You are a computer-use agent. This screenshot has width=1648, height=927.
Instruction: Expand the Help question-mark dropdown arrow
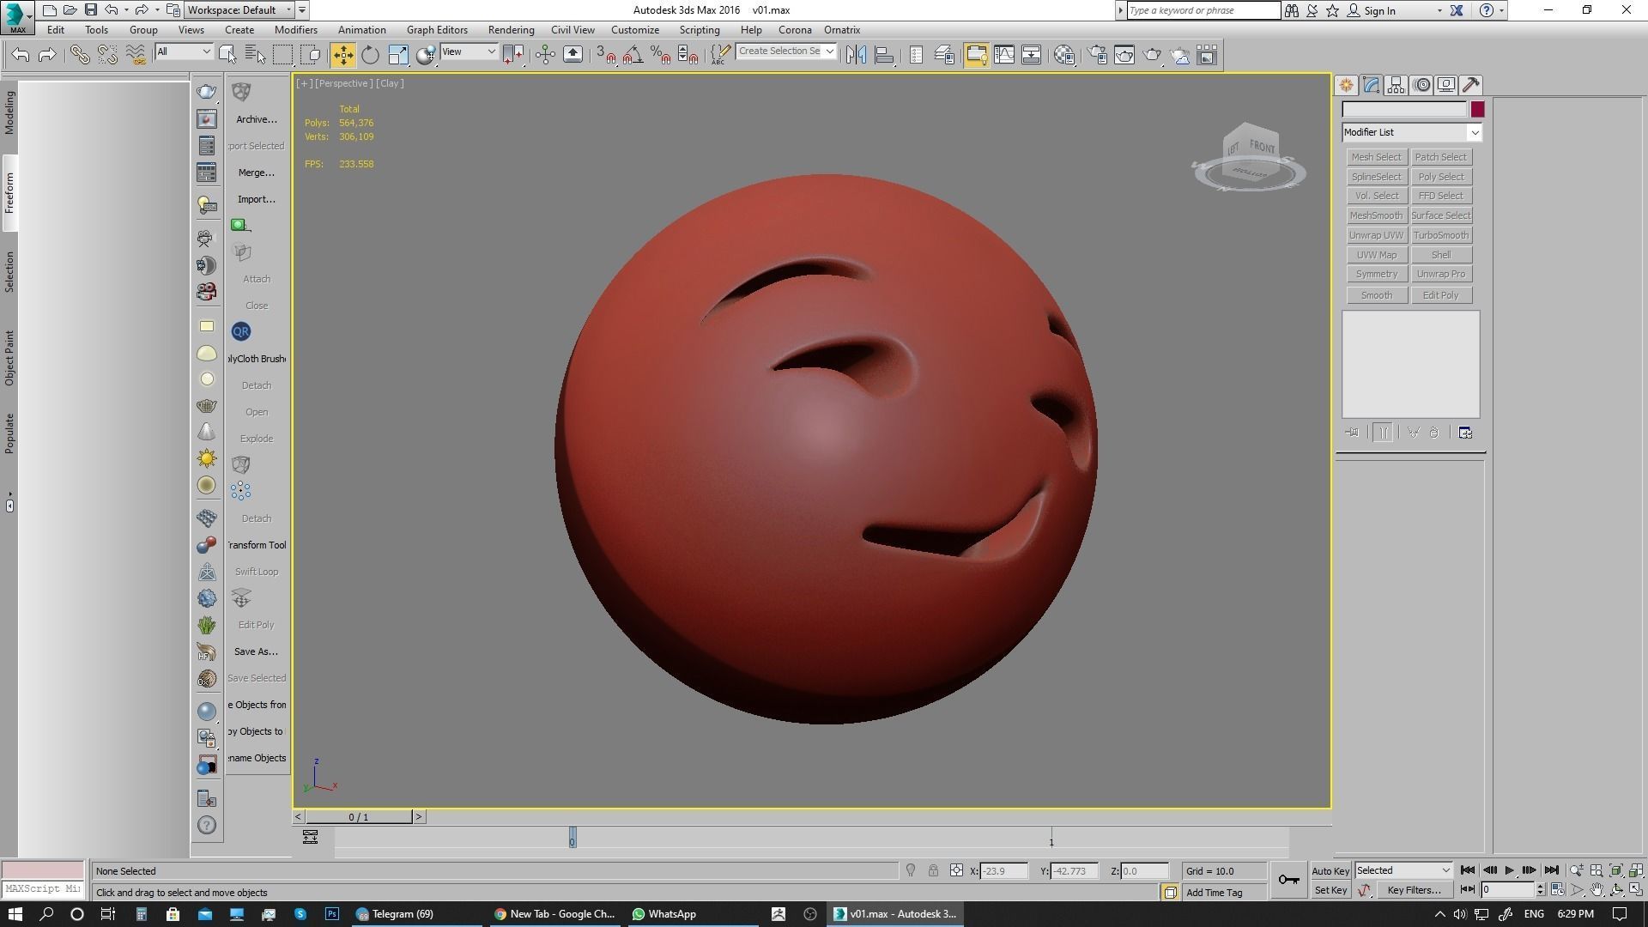[1501, 11]
